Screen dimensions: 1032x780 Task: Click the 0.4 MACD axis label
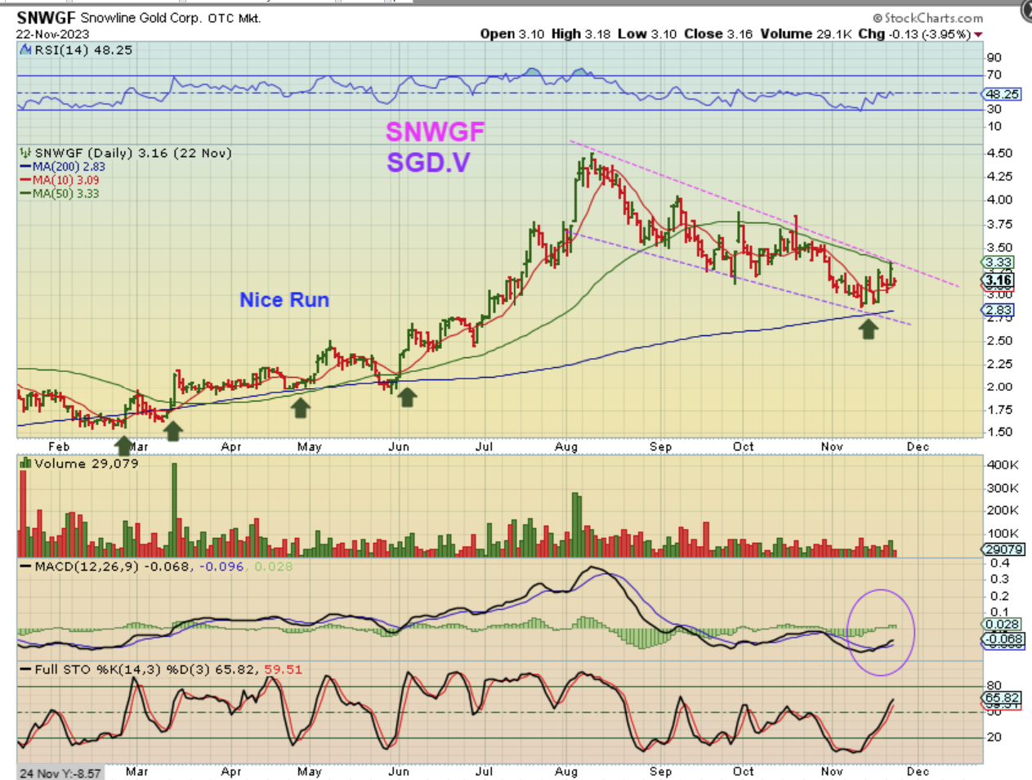999,563
